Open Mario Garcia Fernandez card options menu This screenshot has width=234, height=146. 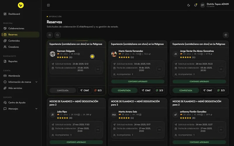click(x=159, y=69)
